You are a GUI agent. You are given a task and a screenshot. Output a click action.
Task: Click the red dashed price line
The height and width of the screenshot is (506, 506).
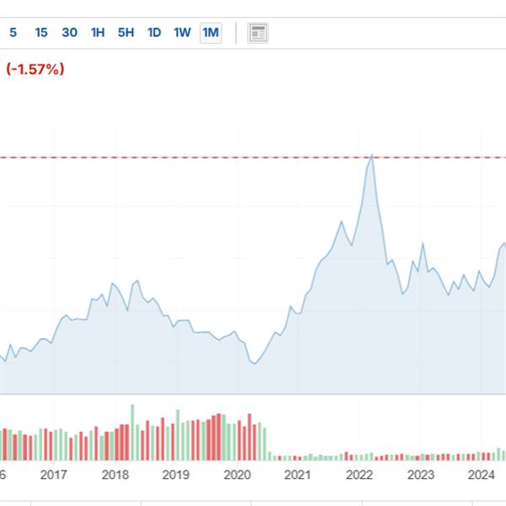(x=211, y=158)
